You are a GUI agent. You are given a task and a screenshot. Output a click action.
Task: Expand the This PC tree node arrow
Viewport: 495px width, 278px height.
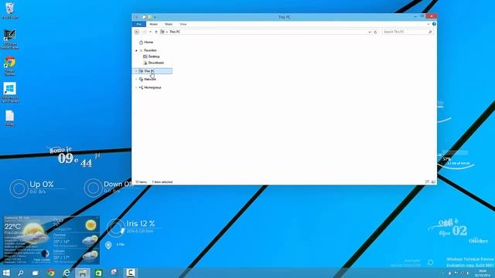coord(136,71)
